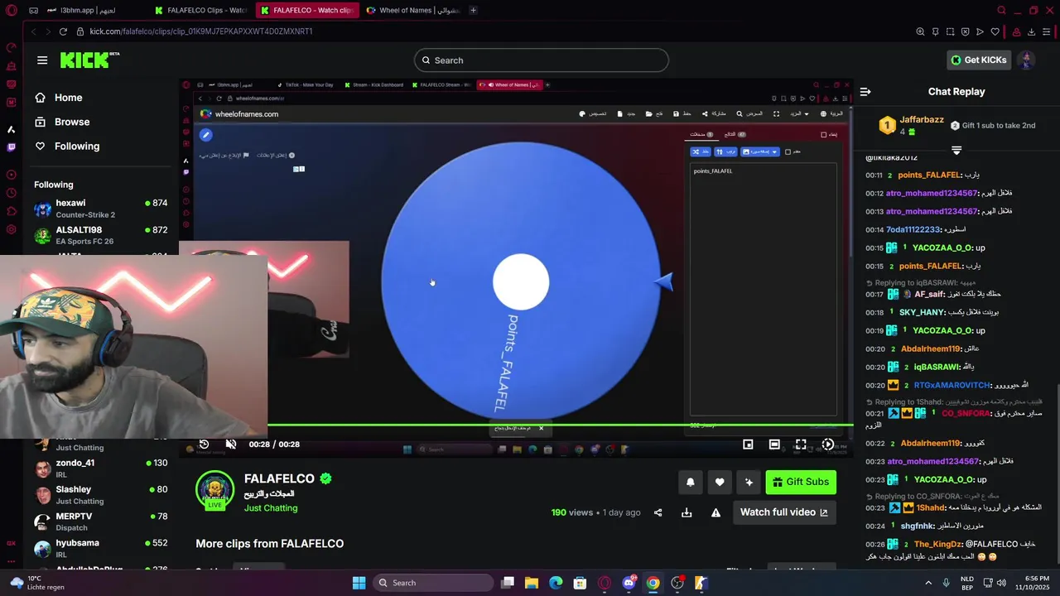Show hidden system tray icons
The height and width of the screenshot is (596, 1060).
[927, 583]
